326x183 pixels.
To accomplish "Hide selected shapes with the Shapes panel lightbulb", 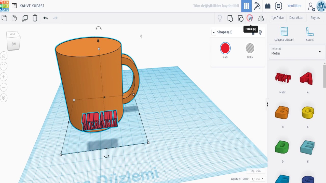I will tap(260, 32).
